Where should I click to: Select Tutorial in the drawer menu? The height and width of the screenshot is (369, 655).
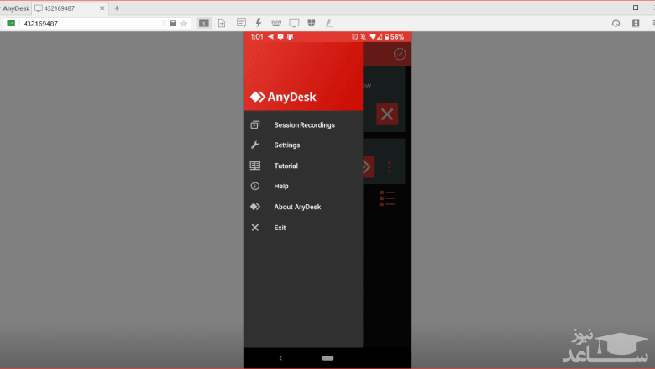click(x=286, y=166)
